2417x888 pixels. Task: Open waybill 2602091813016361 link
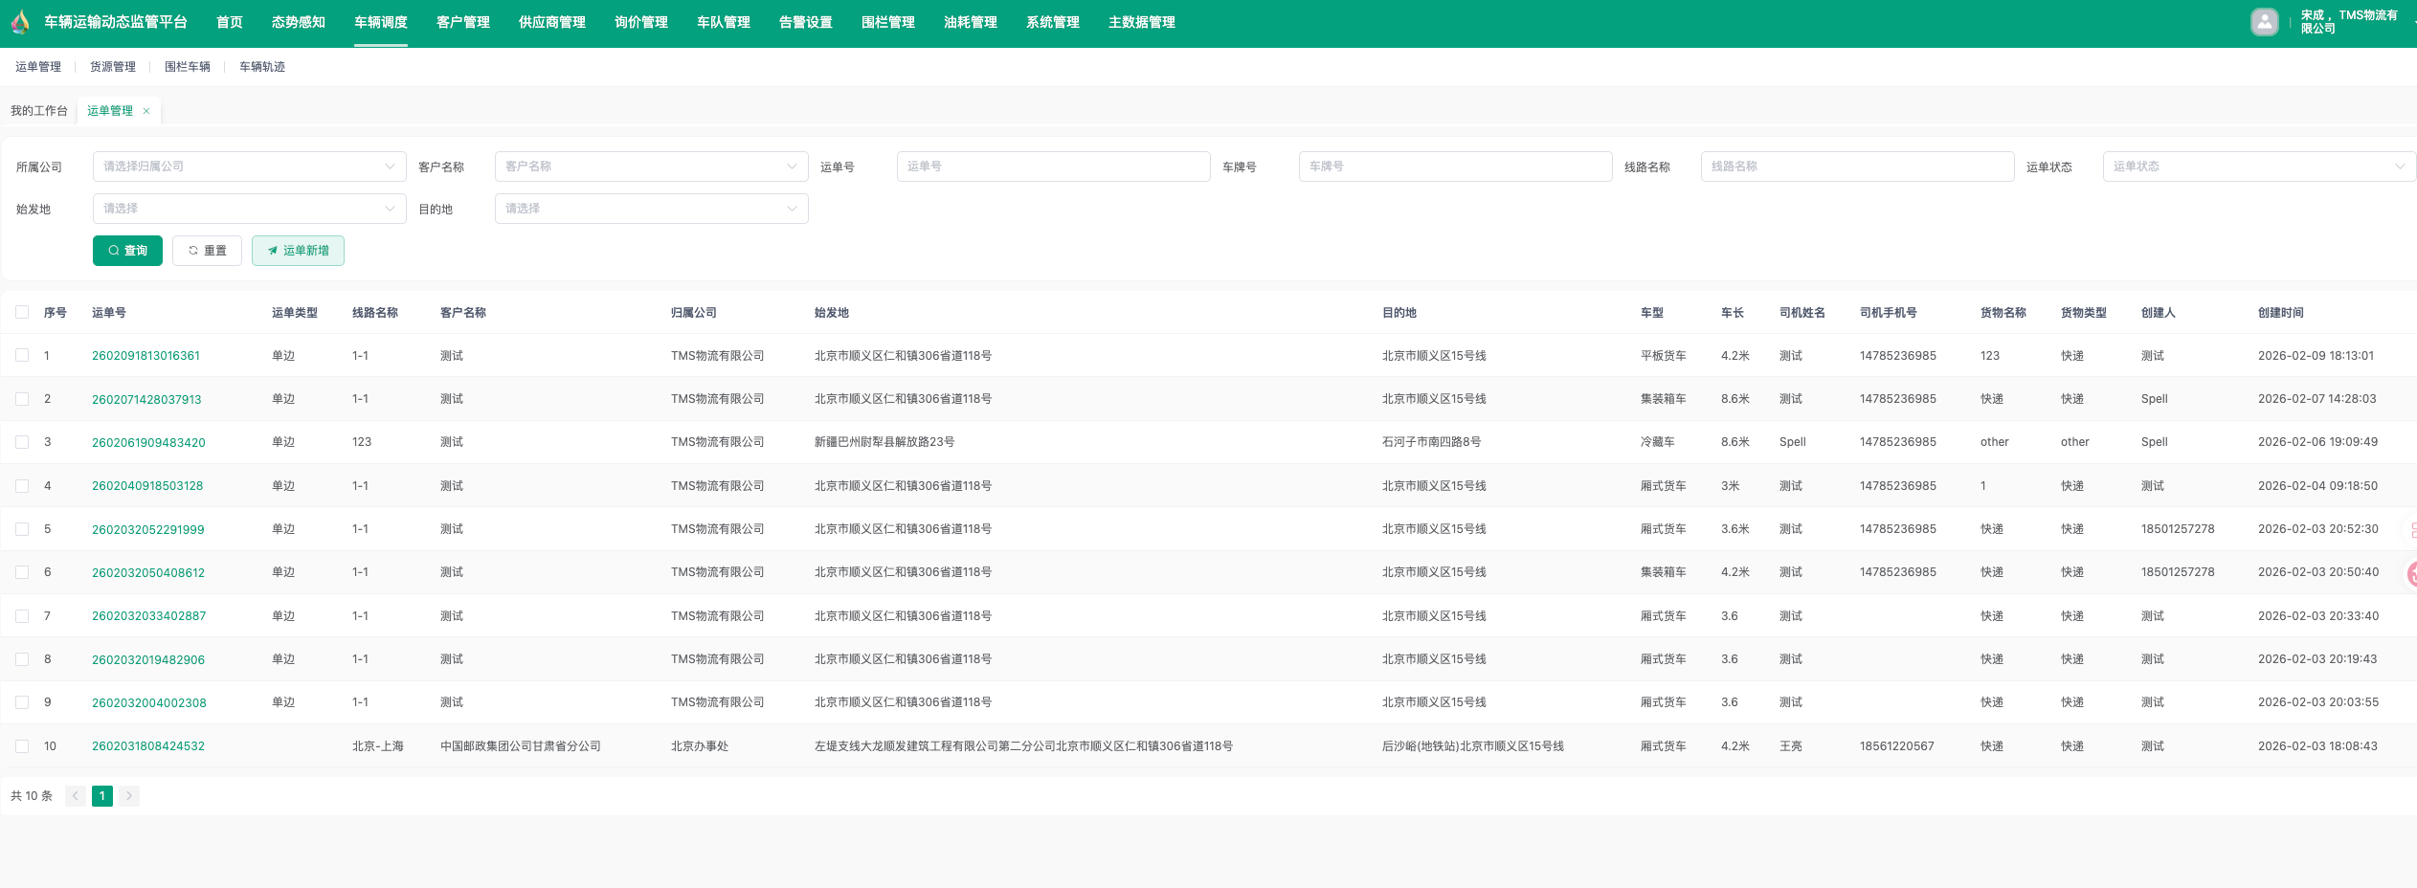(x=145, y=356)
